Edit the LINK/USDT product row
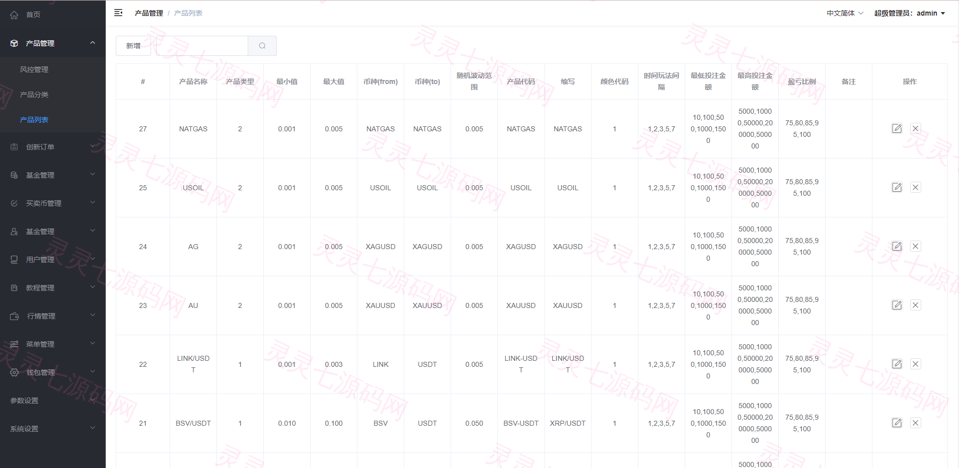This screenshot has width=959, height=468. 897,364
